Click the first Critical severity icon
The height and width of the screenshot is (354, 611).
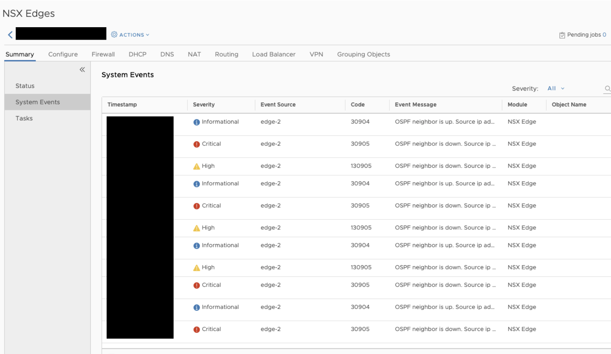click(197, 144)
